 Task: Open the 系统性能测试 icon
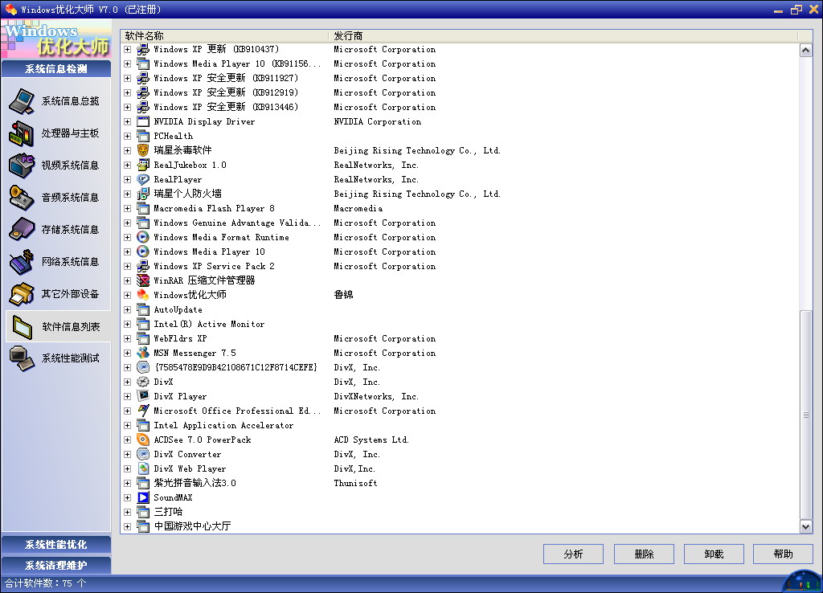click(22, 358)
